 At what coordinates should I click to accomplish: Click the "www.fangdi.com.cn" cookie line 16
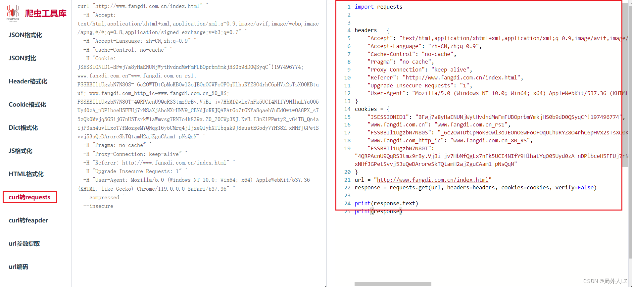(x=439, y=124)
